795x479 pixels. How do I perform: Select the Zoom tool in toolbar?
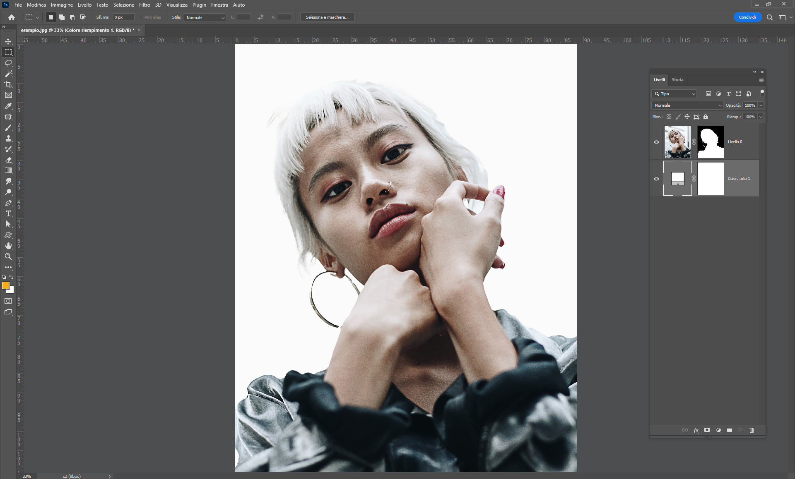8,256
